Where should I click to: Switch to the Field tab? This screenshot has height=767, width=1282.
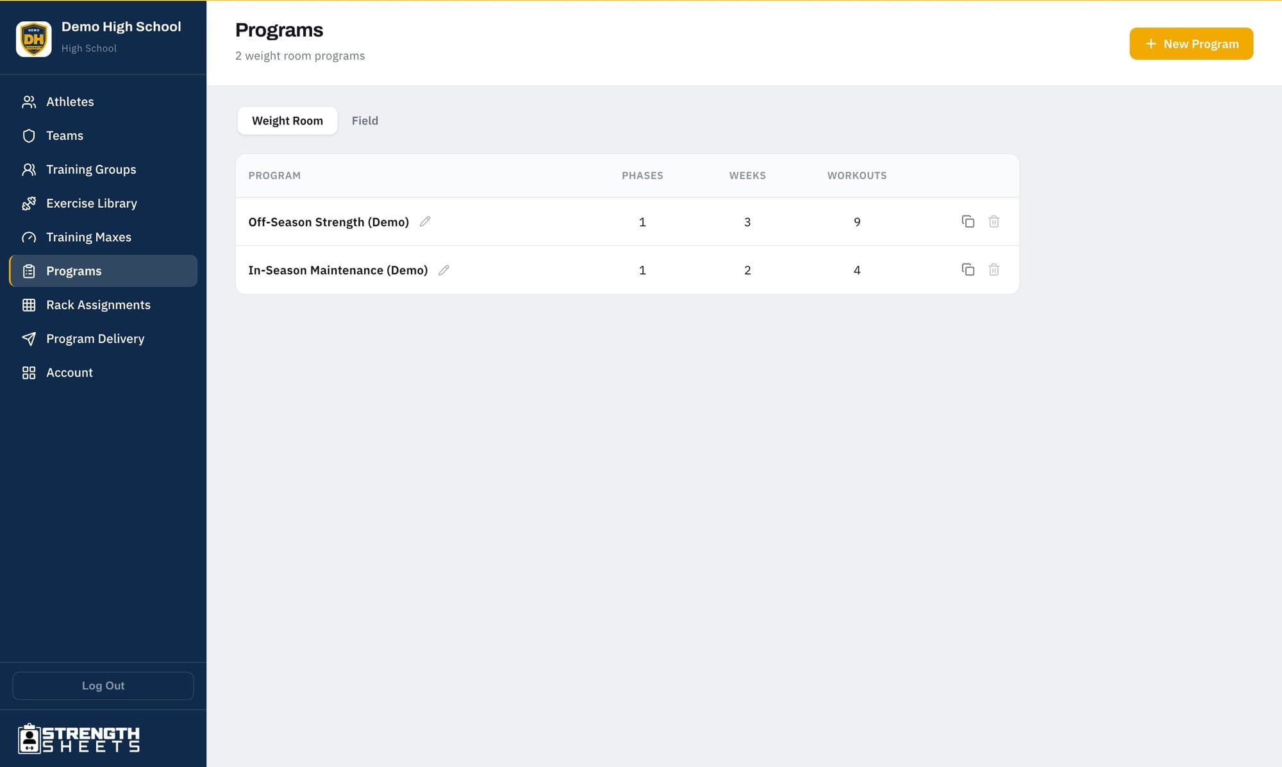point(365,121)
